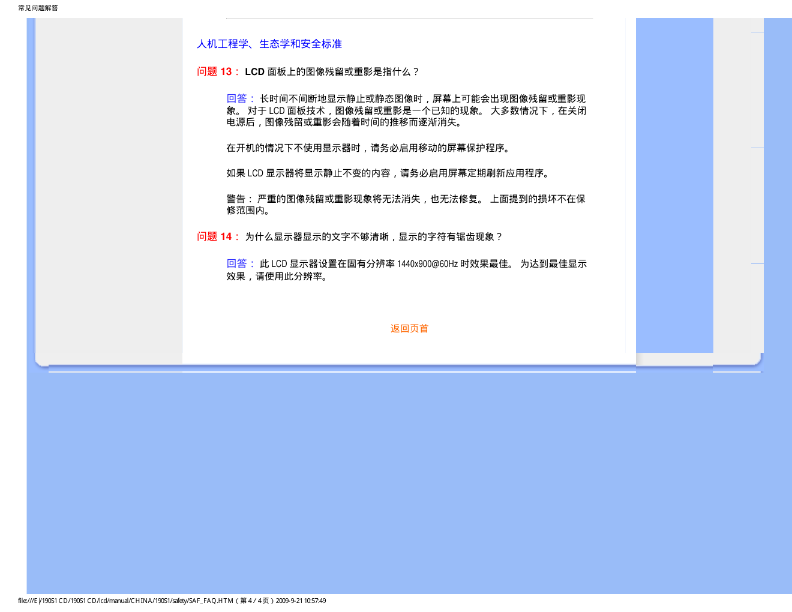The height and width of the screenshot is (612, 792).
Task: Click the 回答 label under question 14
Action: point(240,263)
